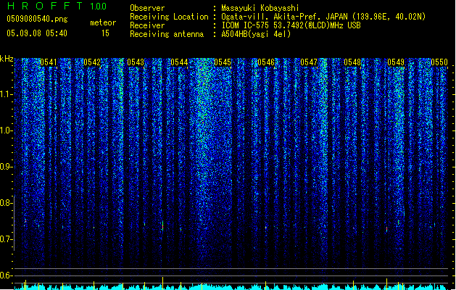Click the kHz axis unit label
456x290 pixels.
click(7, 59)
